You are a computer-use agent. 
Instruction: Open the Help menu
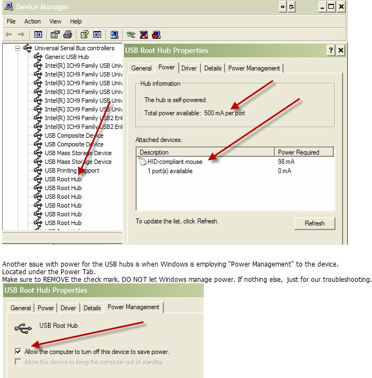[76, 21]
